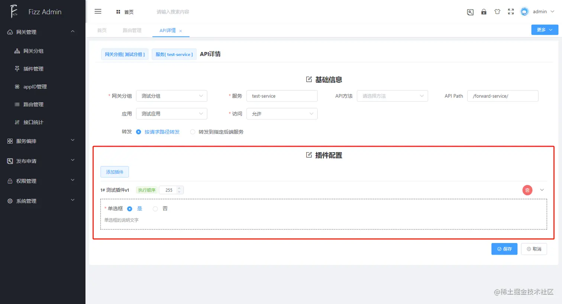
Task: Click the Fizz Admin logo icon
Action: pos(13,12)
